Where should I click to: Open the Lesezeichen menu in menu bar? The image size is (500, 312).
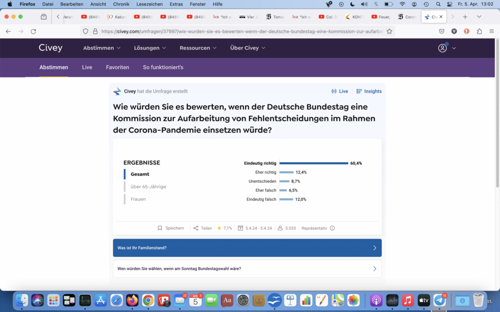[x=149, y=4]
